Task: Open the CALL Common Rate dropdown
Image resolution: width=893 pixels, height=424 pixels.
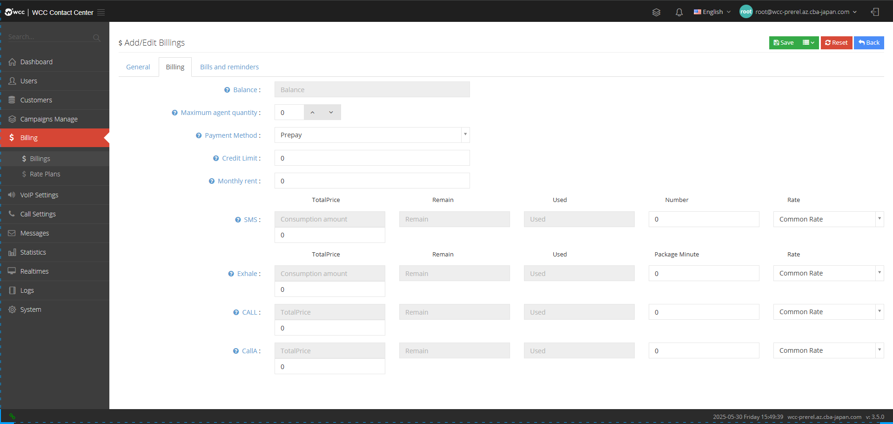Action: tap(828, 312)
